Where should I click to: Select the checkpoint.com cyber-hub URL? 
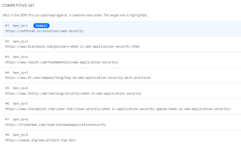coord(118,109)
